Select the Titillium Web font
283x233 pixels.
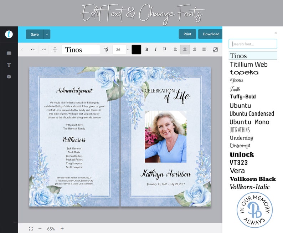(x=248, y=65)
